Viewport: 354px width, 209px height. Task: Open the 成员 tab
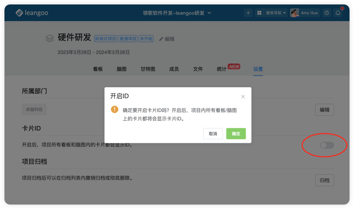click(x=174, y=69)
